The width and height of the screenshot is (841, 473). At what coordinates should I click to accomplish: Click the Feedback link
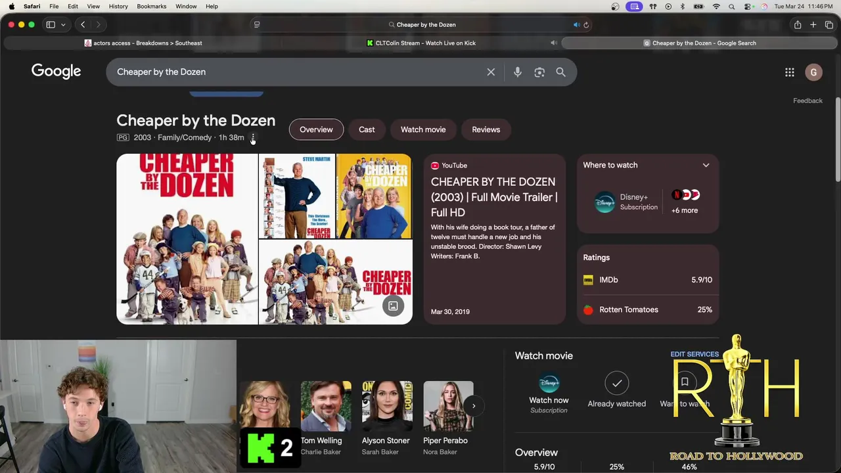[807, 101]
